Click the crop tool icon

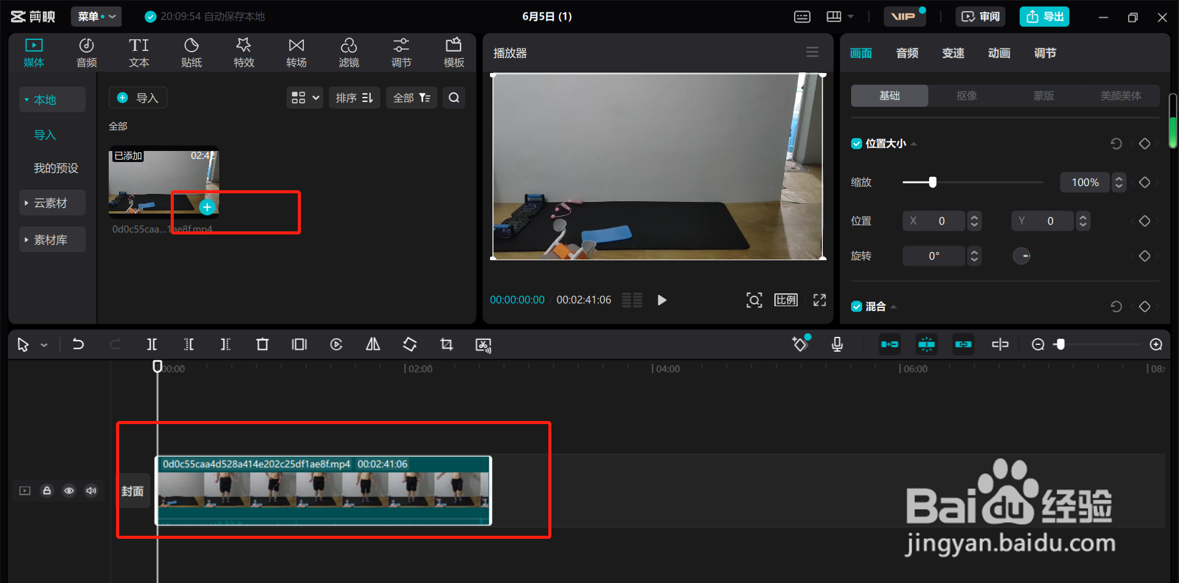[x=446, y=344]
